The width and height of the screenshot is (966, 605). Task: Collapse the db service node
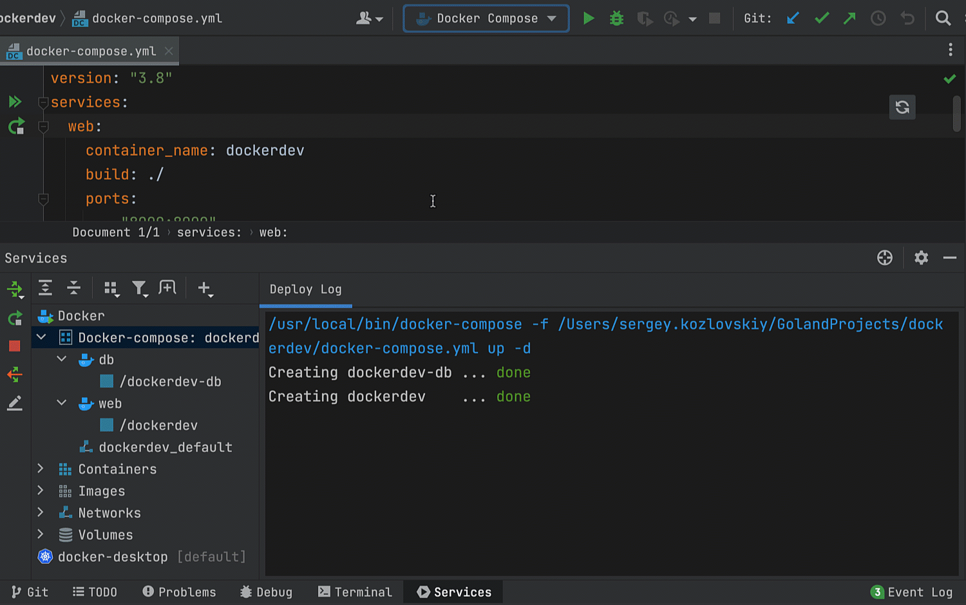pyautogui.click(x=62, y=358)
